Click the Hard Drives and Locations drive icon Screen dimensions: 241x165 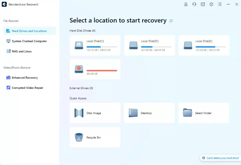click(8, 31)
